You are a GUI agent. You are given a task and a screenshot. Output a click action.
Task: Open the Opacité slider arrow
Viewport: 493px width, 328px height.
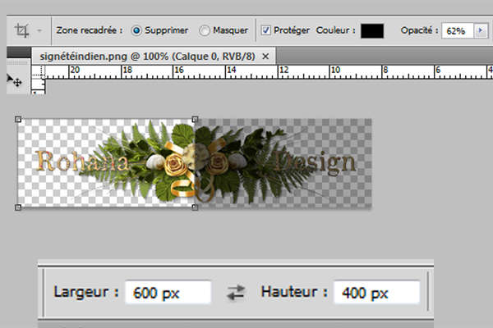click(x=481, y=31)
